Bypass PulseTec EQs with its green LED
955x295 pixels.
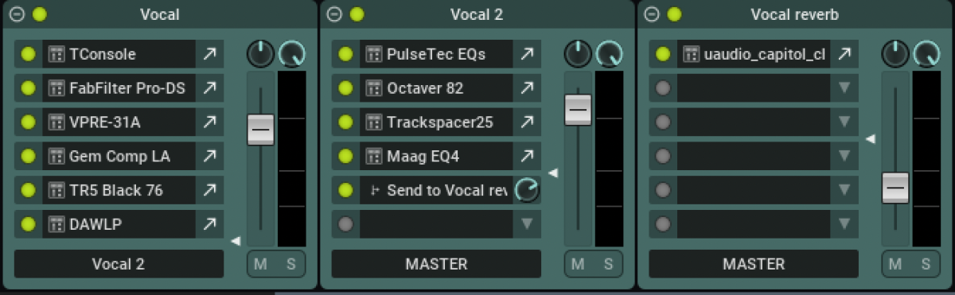coord(345,54)
